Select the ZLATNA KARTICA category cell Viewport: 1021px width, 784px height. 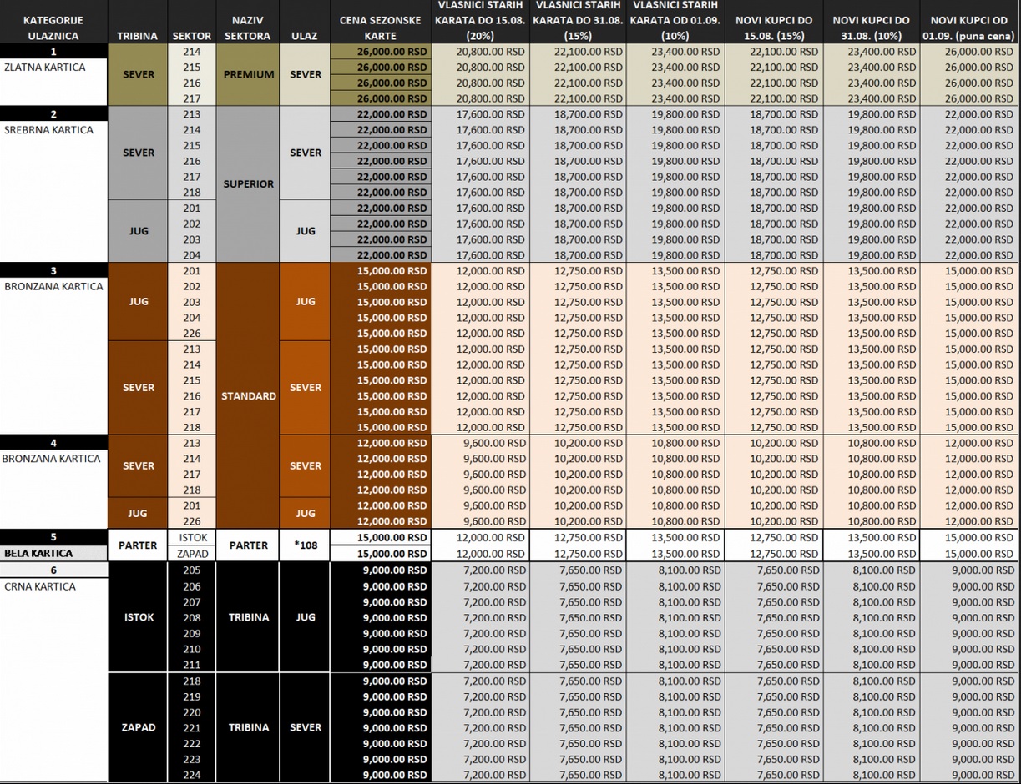pos(45,68)
